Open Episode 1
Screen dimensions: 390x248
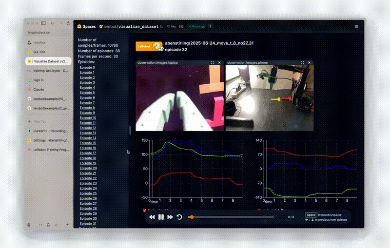click(87, 72)
